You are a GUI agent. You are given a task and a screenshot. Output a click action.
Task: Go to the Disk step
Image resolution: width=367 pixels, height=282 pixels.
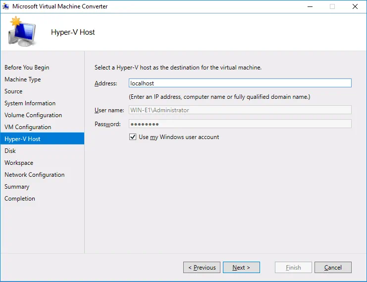(10, 151)
